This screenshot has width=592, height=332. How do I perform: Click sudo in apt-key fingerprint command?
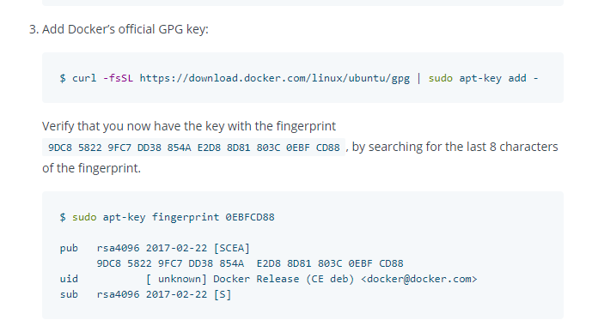coord(84,217)
